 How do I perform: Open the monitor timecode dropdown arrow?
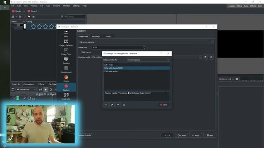[x=233, y=79]
